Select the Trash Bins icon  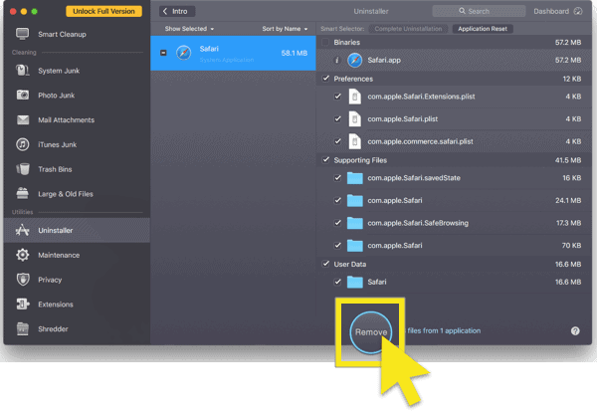tap(23, 169)
